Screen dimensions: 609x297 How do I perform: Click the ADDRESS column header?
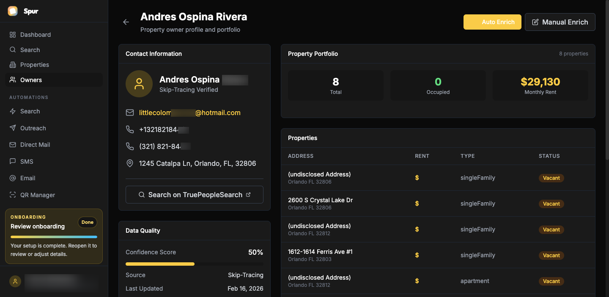coord(301,156)
